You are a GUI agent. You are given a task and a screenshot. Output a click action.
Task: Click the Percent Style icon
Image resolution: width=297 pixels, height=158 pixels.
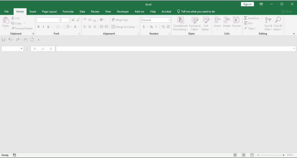151,27
